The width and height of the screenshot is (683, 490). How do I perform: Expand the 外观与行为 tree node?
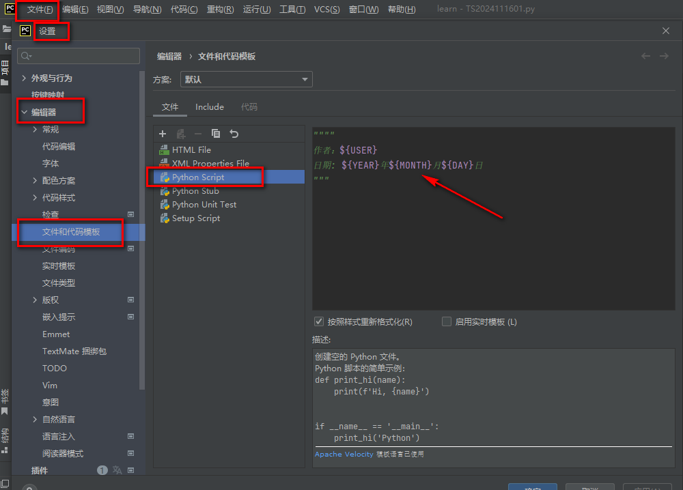(x=24, y=78)
